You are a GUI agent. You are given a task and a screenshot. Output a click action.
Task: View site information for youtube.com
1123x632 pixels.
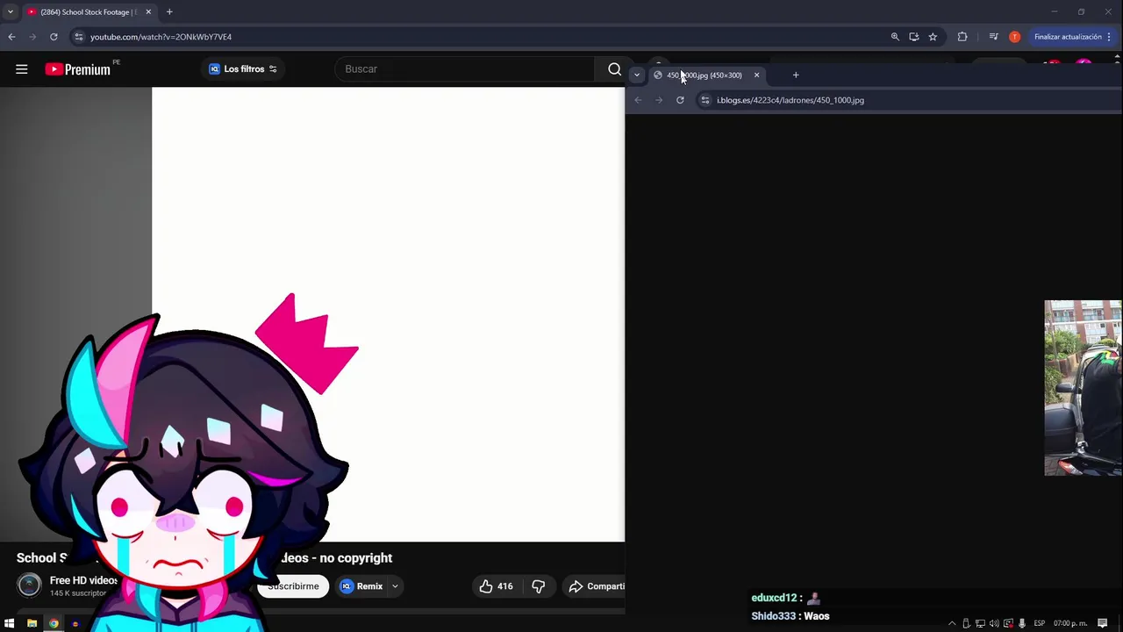pos(78,37)
